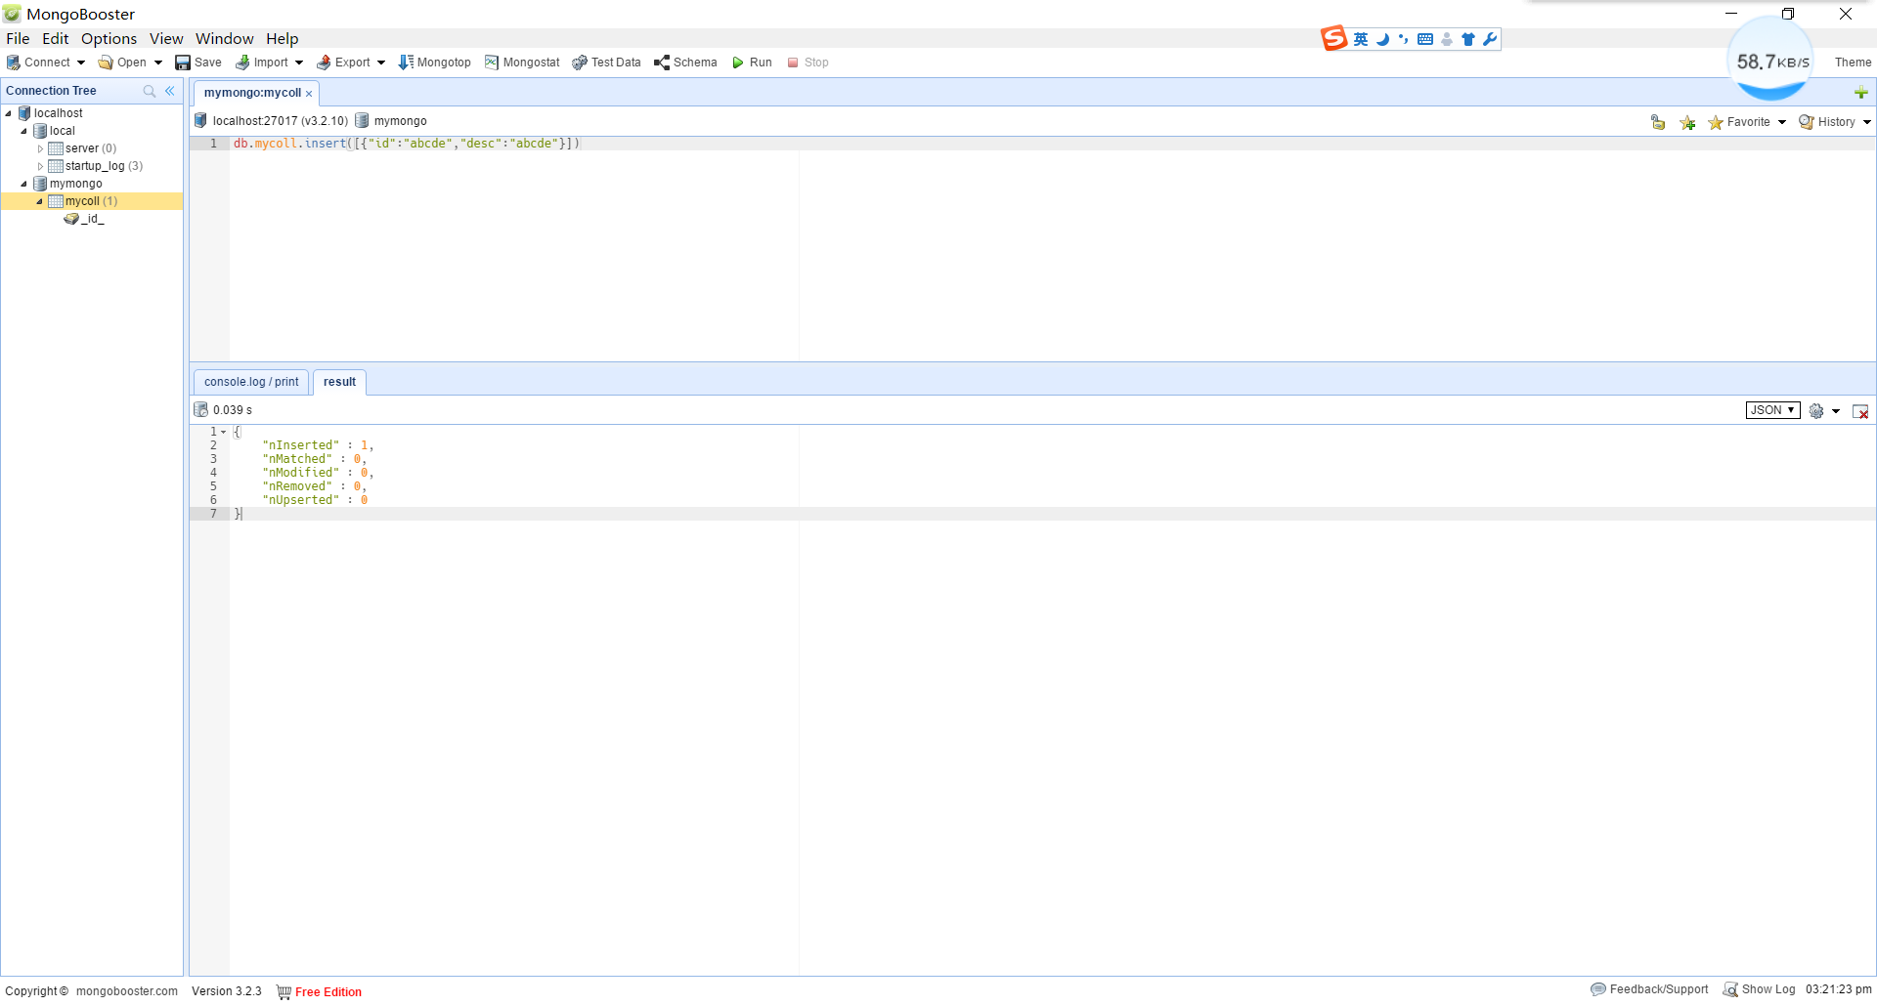Viewport: 1877px width, 1006px height.
Task: Collapse the Connection Tree panel
Action: point(170,91)
